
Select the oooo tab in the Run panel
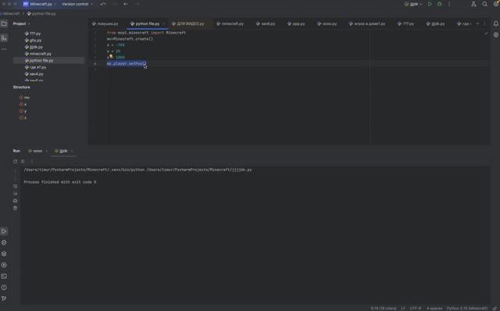pos(35,151)
